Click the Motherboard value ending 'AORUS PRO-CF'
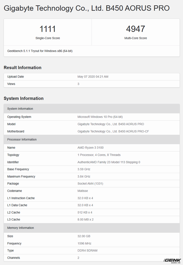 [113, 131]
